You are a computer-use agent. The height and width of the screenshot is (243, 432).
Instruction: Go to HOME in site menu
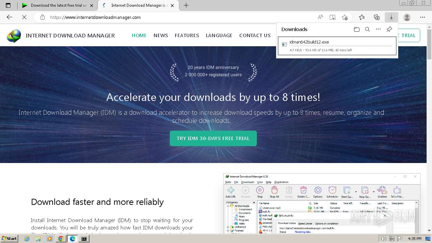[x=139, y=35]
